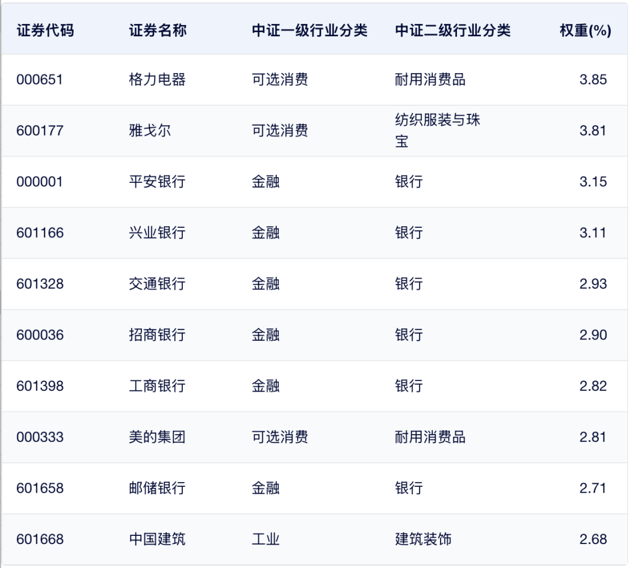Click the 耐用消费品 cell in 格力电器 row

coord(430,79)
